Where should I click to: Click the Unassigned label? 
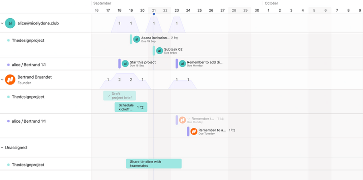[x=16, y=148]
